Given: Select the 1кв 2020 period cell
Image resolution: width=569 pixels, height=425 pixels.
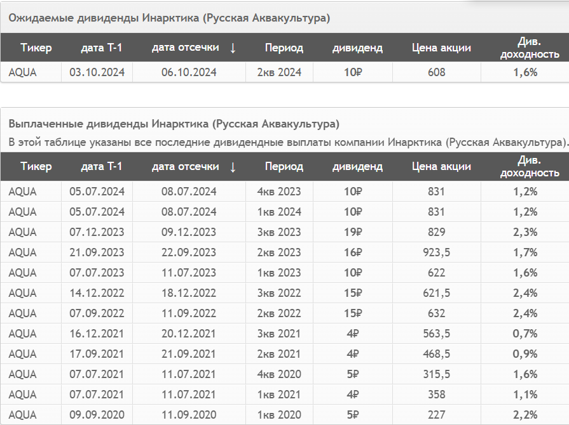Looking at the screenshot, I should pyautogui.click(x=279, y=414).
